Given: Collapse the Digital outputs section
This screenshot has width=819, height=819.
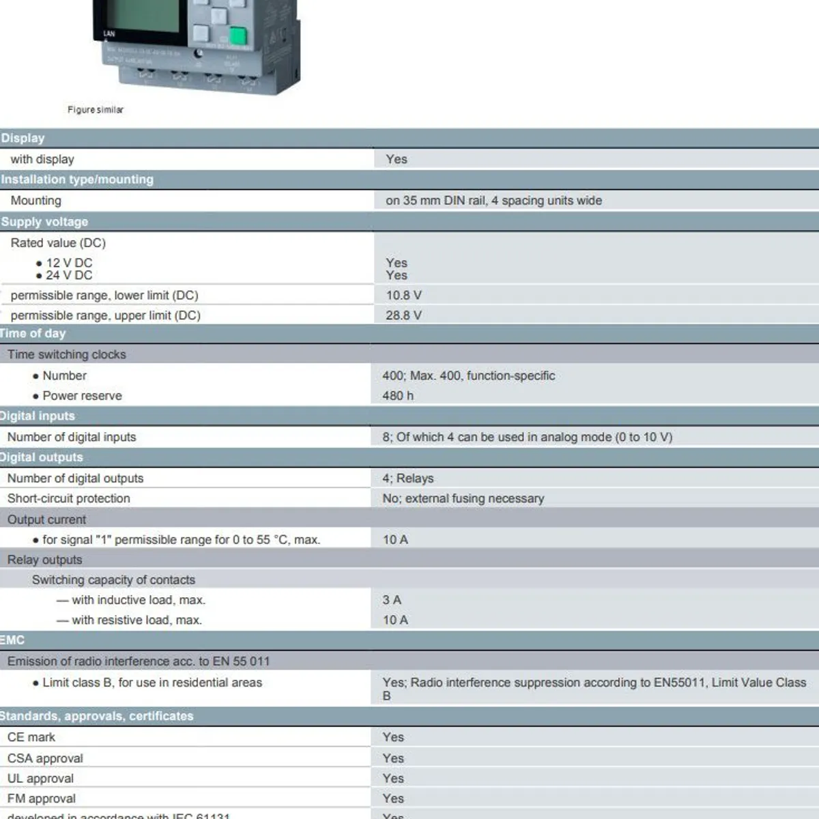Looking at the screenshot, I should 42,457.
